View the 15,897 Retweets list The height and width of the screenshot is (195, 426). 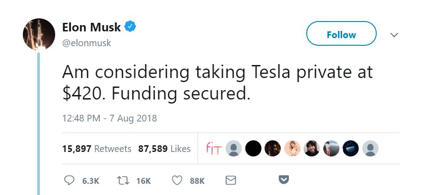(x=97, y=149)
